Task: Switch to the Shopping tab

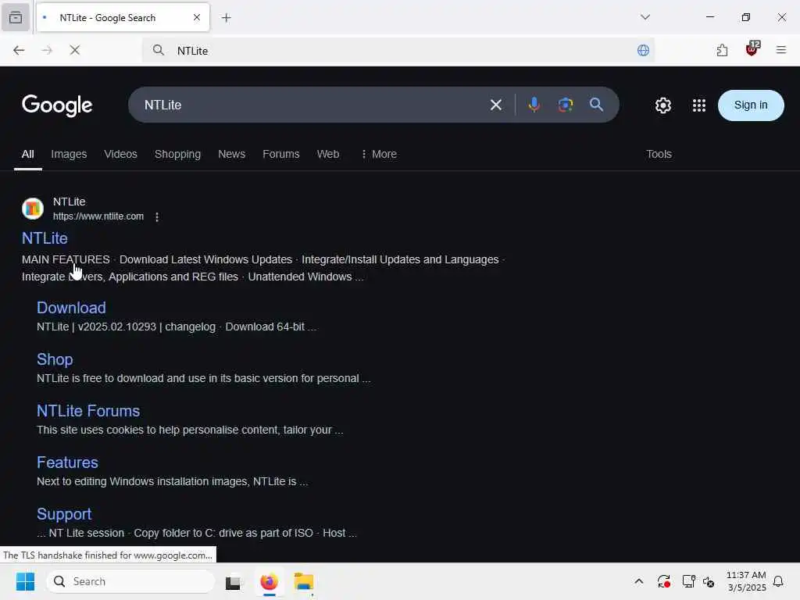Action: point(177,154)
